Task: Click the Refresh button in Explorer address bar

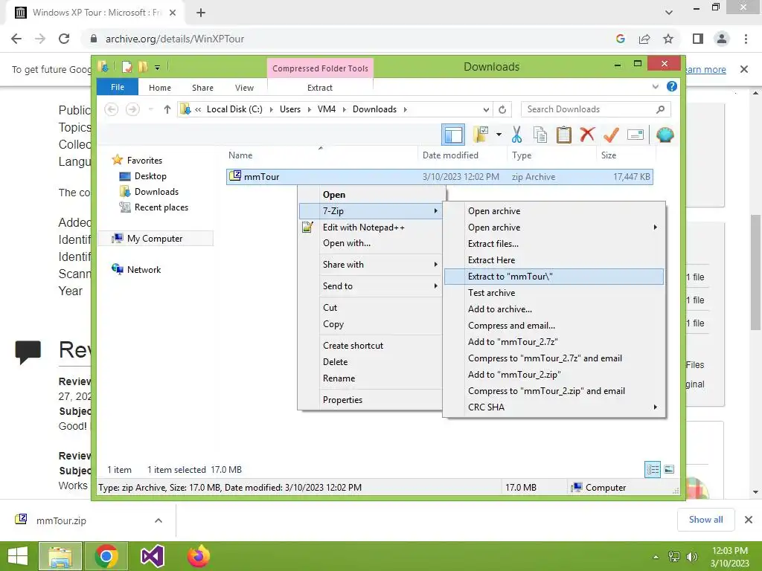Action: [x=502, y=109]
